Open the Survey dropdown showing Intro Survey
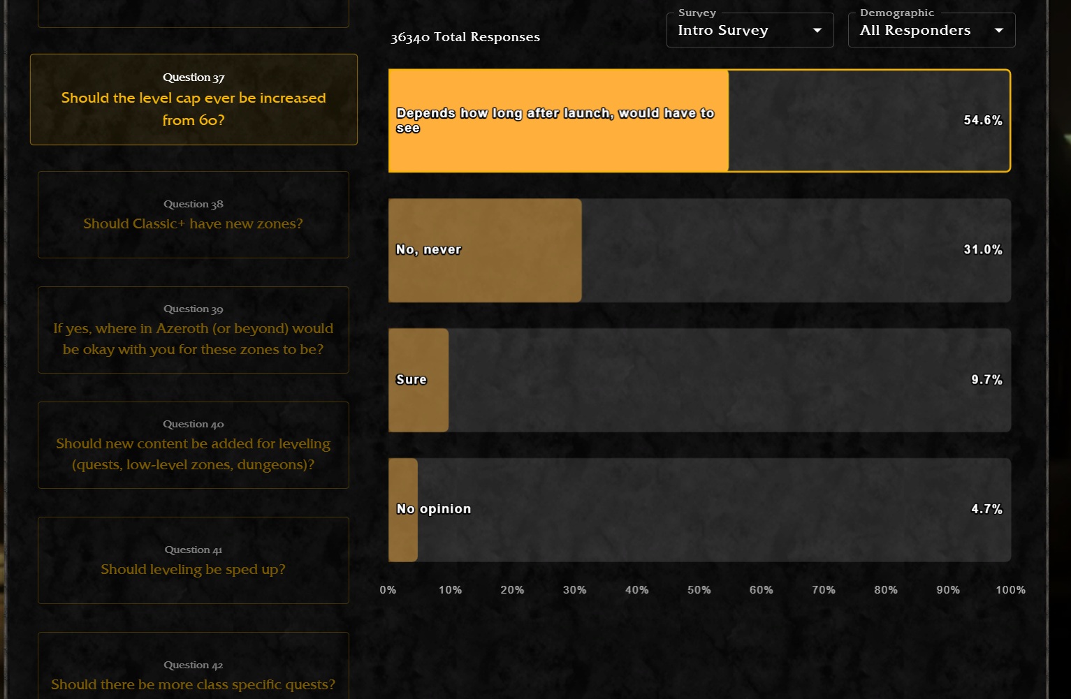Image resolution: width=1071 pixels, height=699 pixels. point(750,30)
